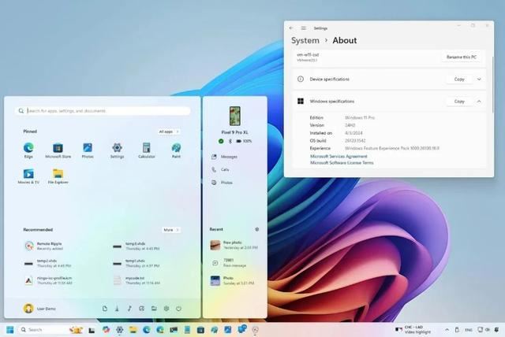Open Microsoft Software License Terms link
The width and height of the screenshot is (505, 337).
click(x=342, y=162)
